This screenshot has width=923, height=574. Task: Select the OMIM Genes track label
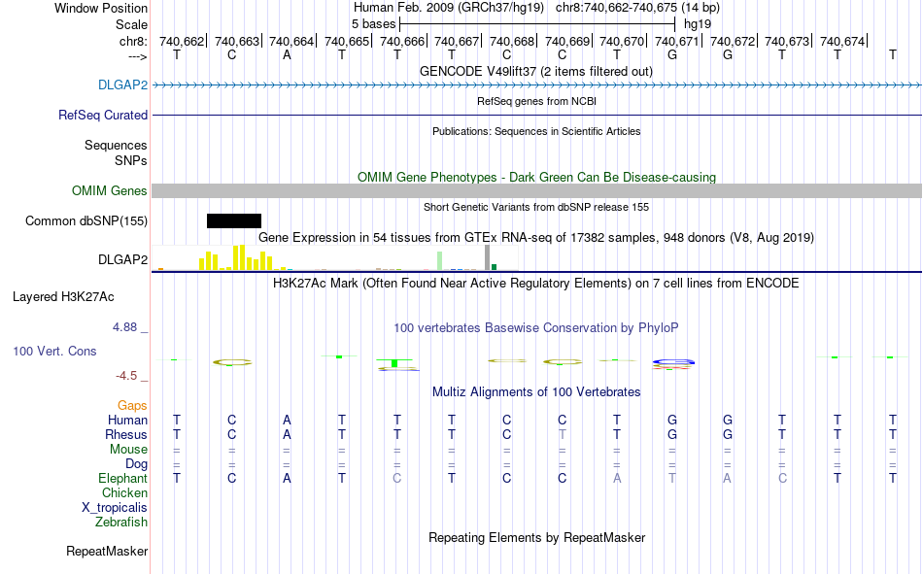click(x=109, y=190)
